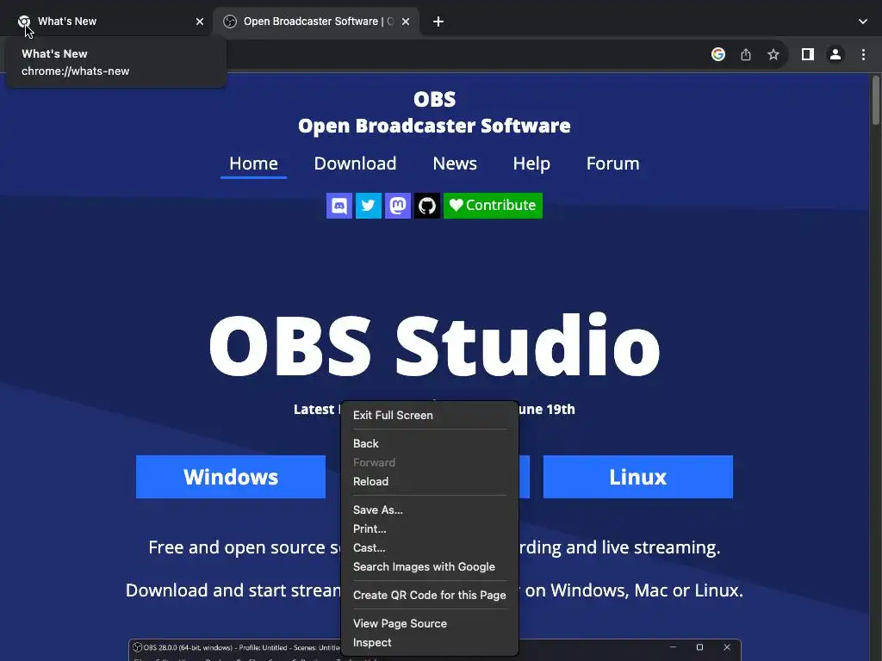Select Create QR Code for this Page

click(x=430, y=596)
